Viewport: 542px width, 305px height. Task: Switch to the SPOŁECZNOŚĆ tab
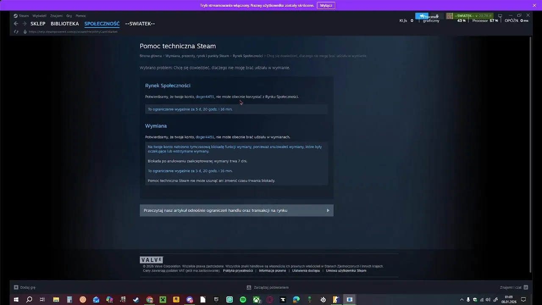(x=102, y=24)
